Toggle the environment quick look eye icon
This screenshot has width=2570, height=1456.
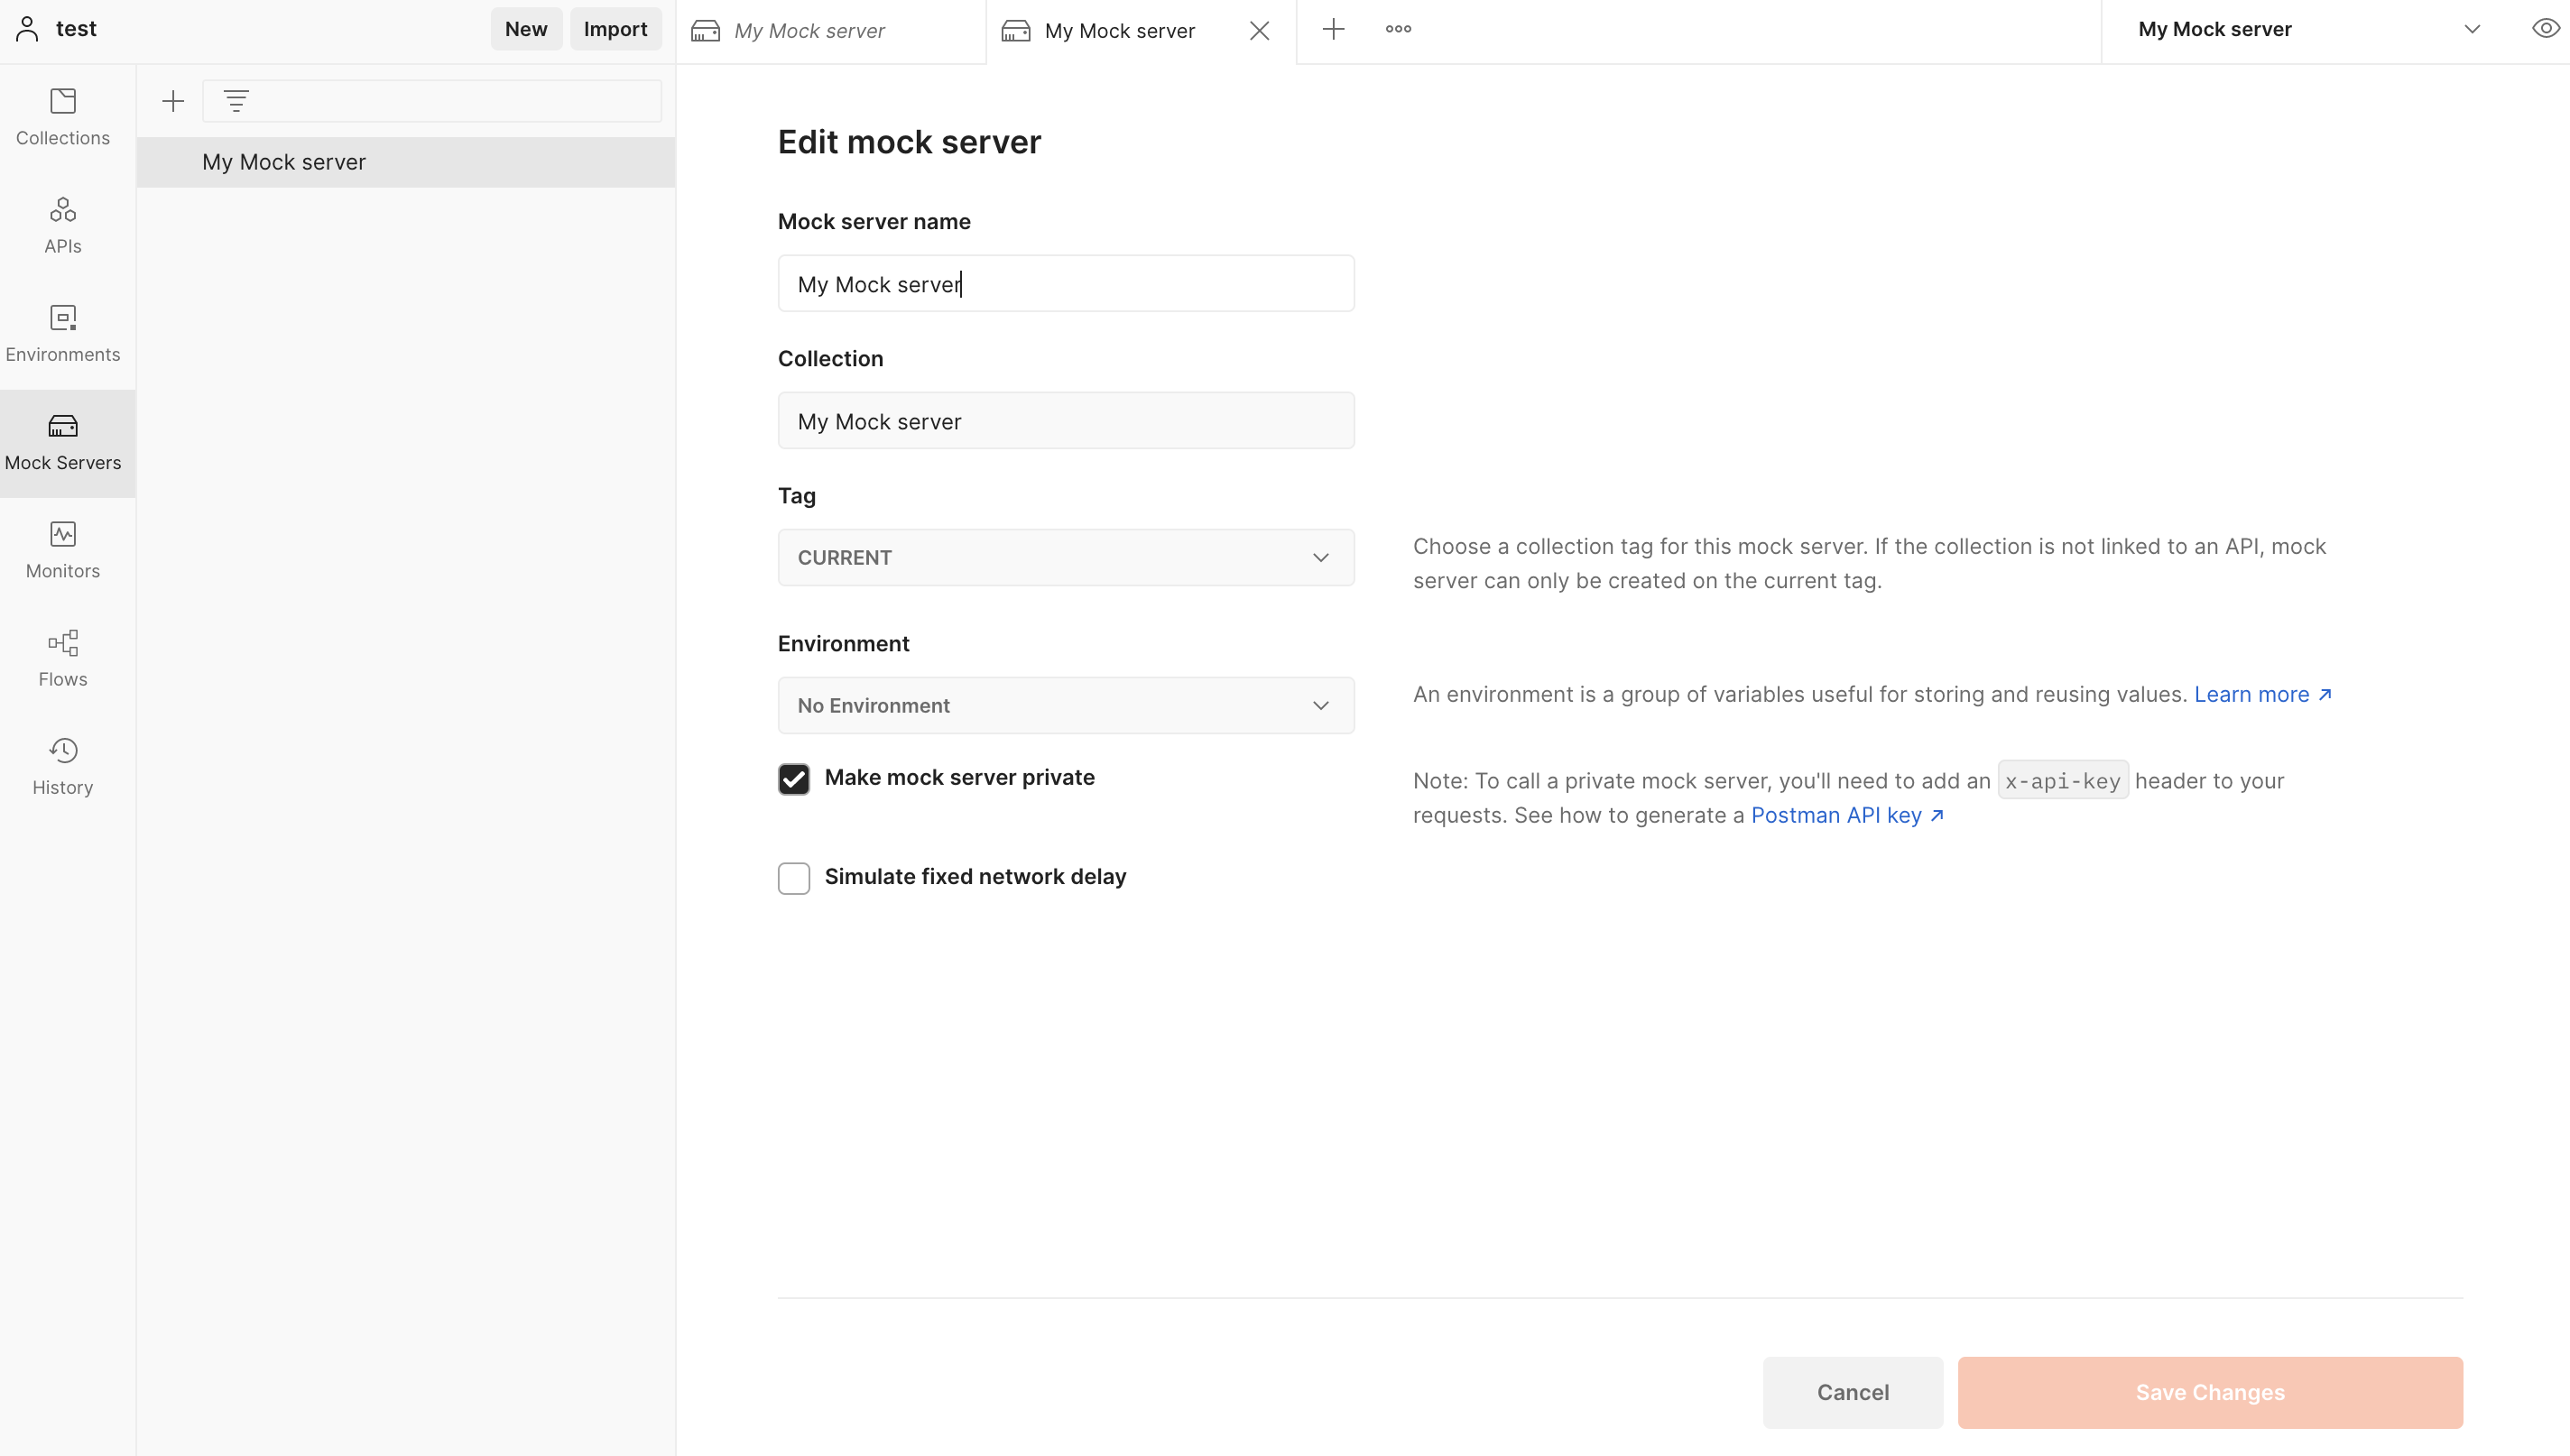2544,29
